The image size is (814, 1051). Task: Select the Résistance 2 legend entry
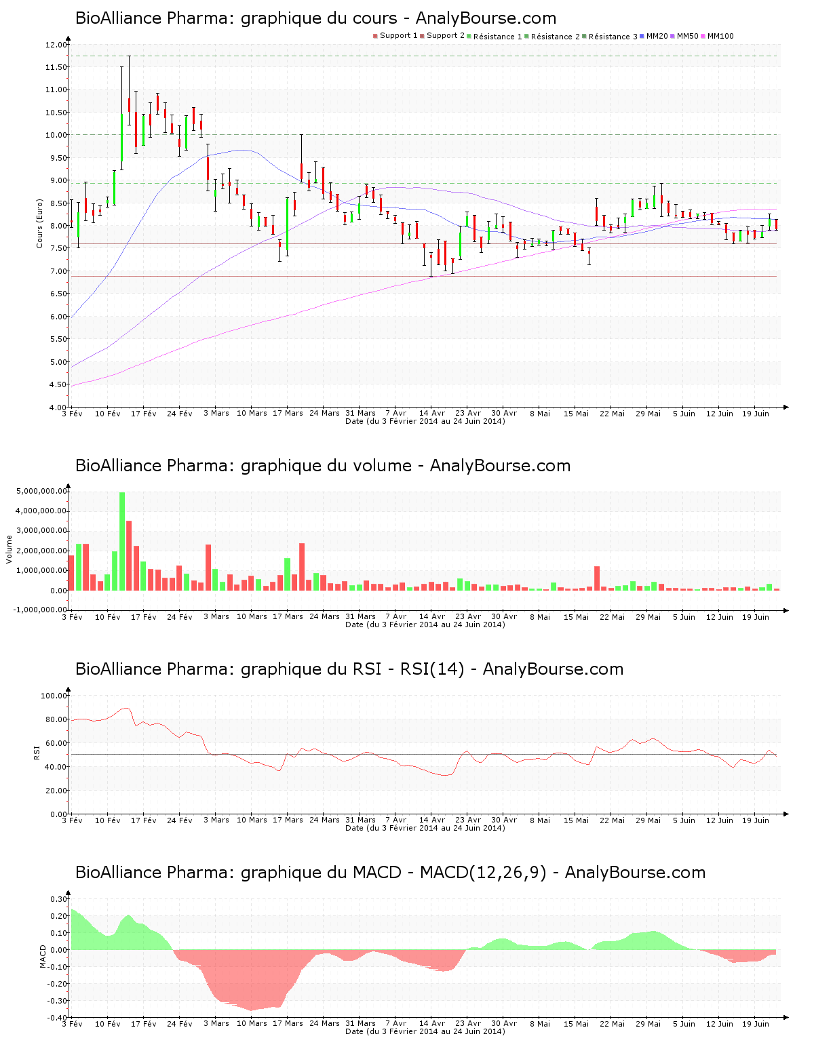[x=552, y=37]
